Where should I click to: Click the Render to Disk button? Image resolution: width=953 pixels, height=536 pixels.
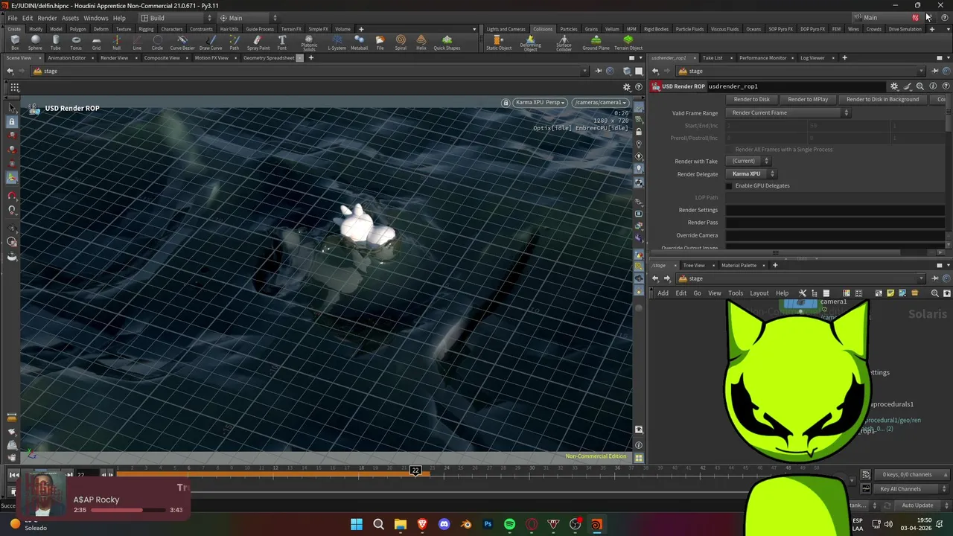pyautogui.click(x=752, y=99)
